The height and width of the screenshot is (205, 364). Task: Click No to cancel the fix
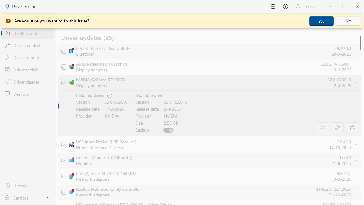348,21
